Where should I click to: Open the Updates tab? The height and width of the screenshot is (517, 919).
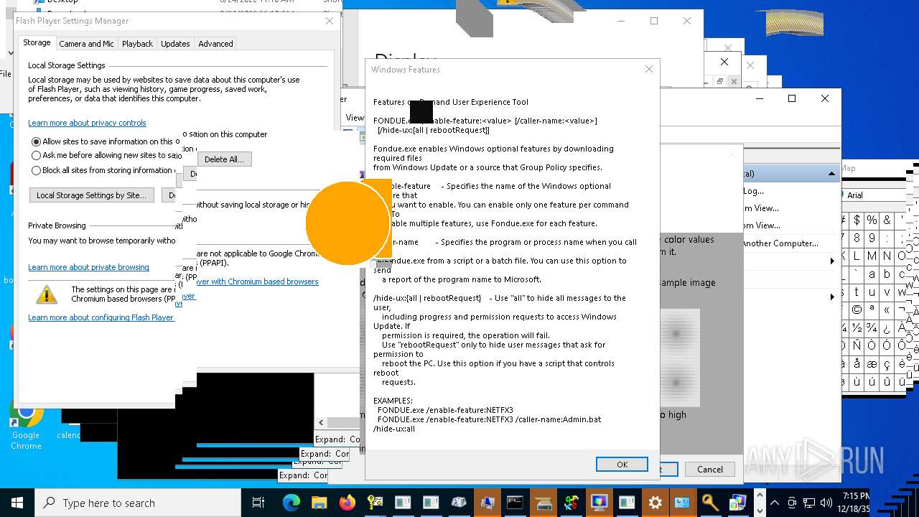pyautogui.click(x=175, y=44)
